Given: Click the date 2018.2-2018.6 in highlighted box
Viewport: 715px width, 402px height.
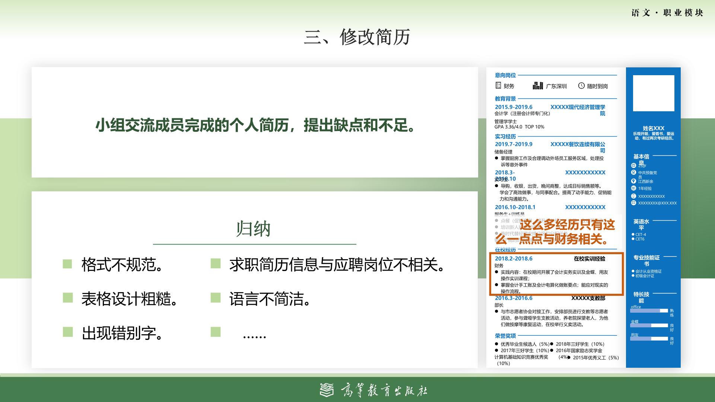Looking at the screenshot, I should click(514, 258).
